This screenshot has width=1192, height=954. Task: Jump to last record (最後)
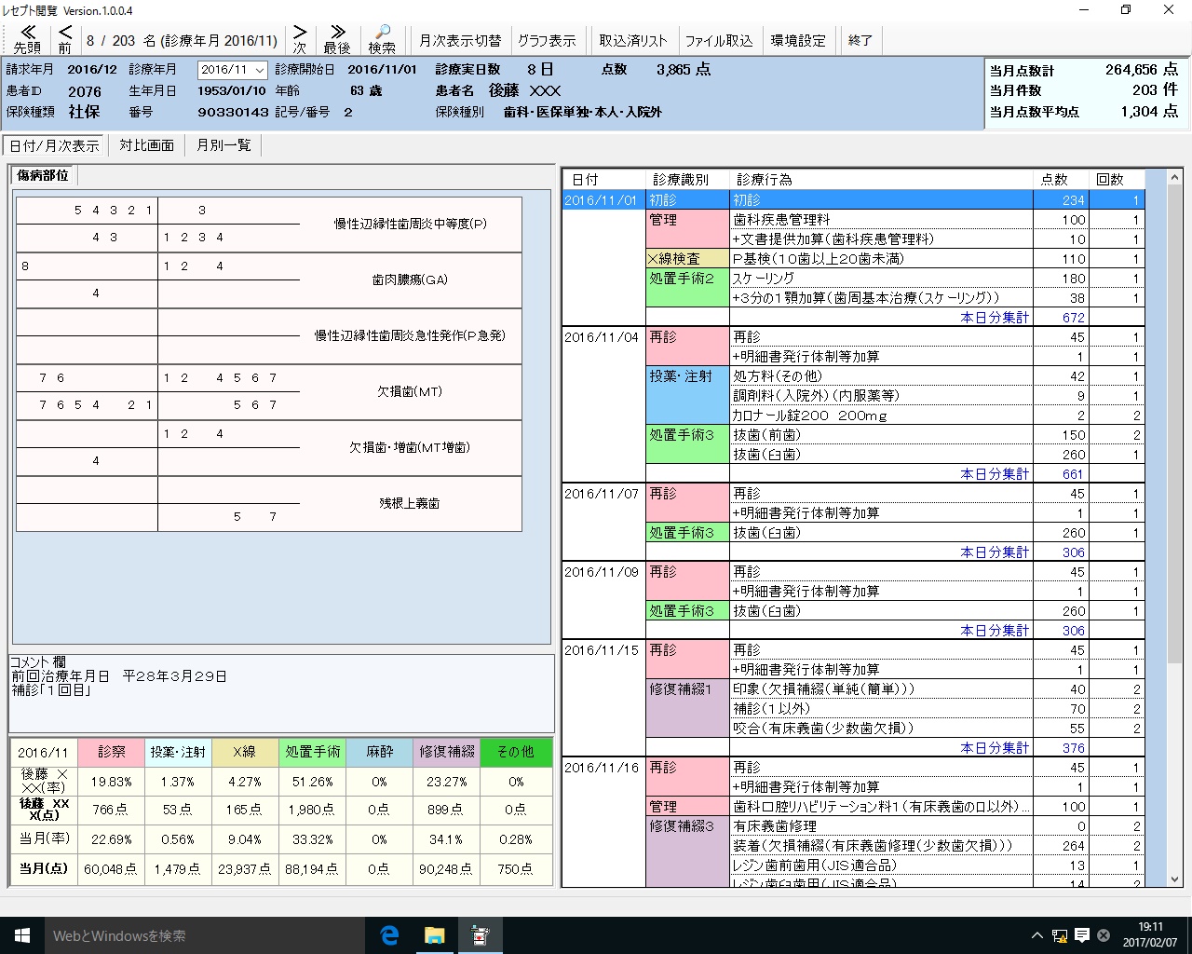tap(337, 39)
